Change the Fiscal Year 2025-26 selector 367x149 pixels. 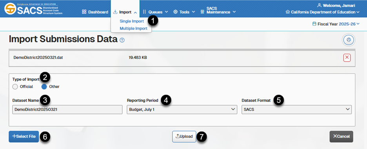pyautogui.click(x=349, y=24)
